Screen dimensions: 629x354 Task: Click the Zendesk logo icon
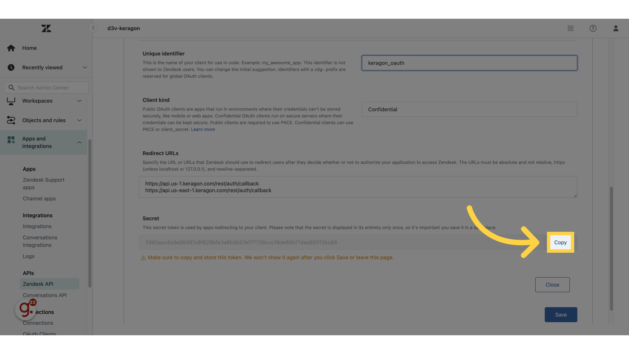pyautogui.click(x=46, y=29)
